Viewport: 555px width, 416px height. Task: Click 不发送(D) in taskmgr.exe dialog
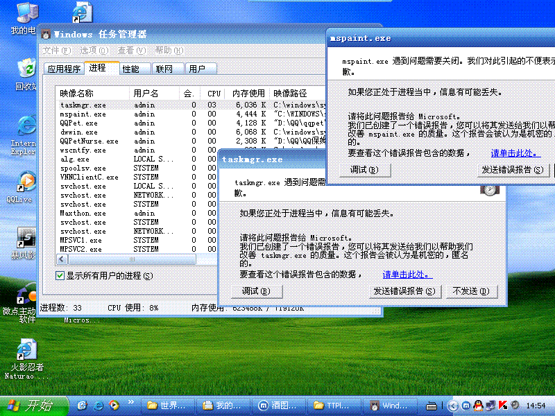[472, 291]
